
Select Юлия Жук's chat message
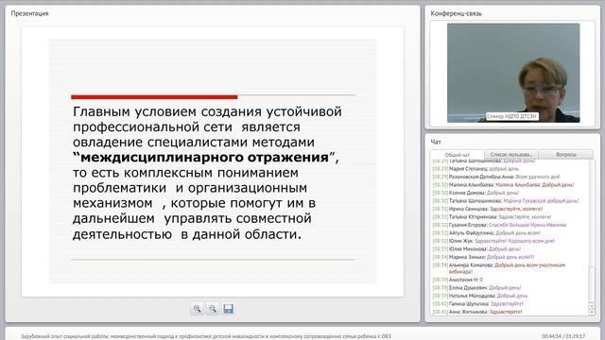click(x=493, y=241)
